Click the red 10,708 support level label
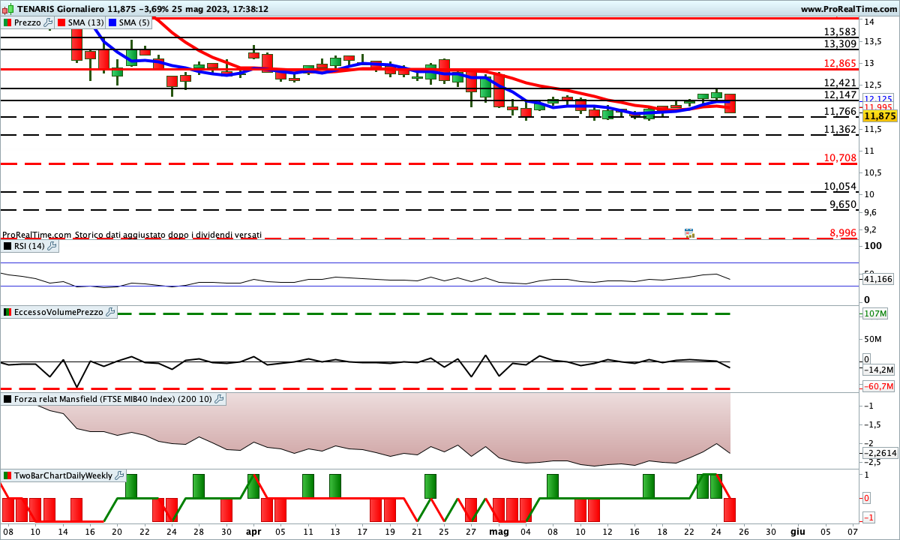Image resolution: width=900 pixels, height=540 pixels. (840, 158)
